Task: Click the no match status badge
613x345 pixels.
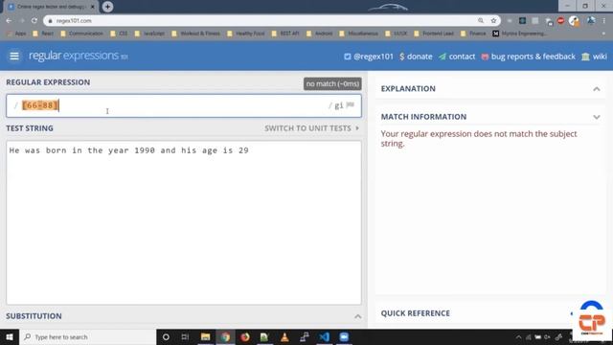Action: click(x=332, y=83)
